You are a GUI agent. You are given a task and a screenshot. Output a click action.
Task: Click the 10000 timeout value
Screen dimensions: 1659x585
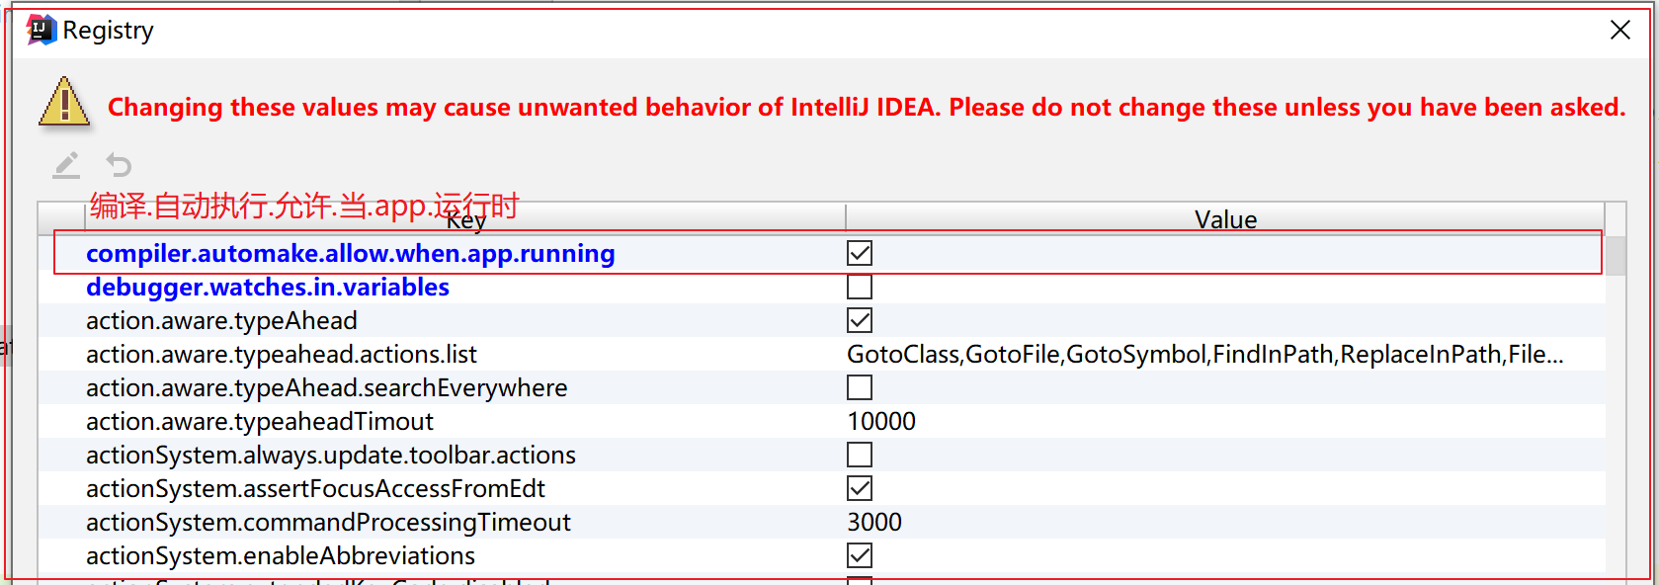[x=881, y=422]
